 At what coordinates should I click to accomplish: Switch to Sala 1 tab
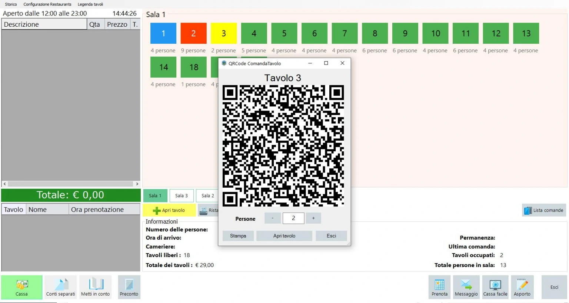tap(155, 195)
